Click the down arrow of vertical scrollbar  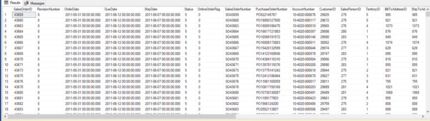pyautogui.click(x=427, y=111)
